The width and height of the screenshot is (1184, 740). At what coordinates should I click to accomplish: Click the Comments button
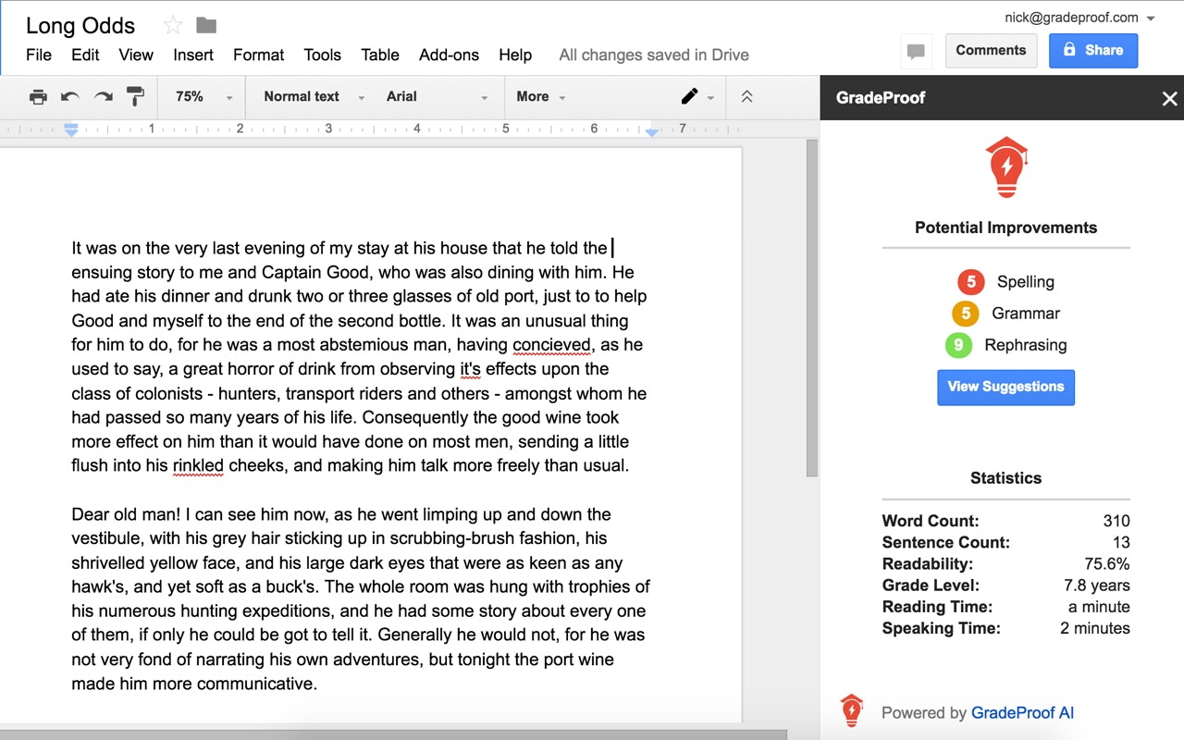tap(991, 51)
